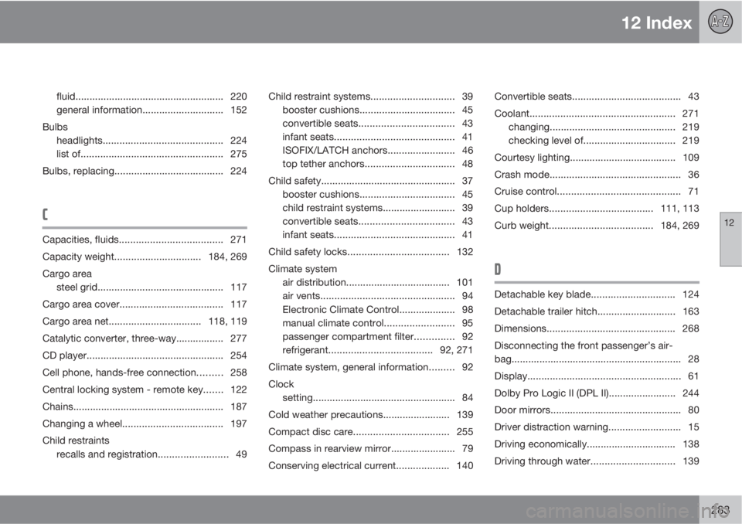Select 'Conserving electrical current' entry

tap(370, 465)
